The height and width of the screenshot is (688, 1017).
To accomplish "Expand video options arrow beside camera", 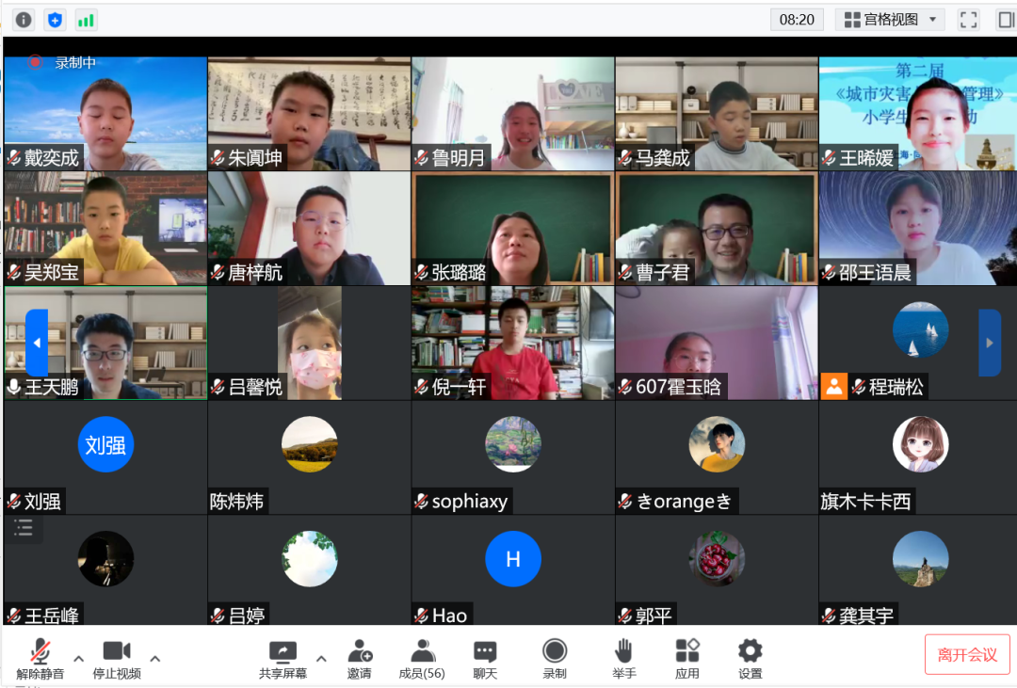I will [155, 658].
